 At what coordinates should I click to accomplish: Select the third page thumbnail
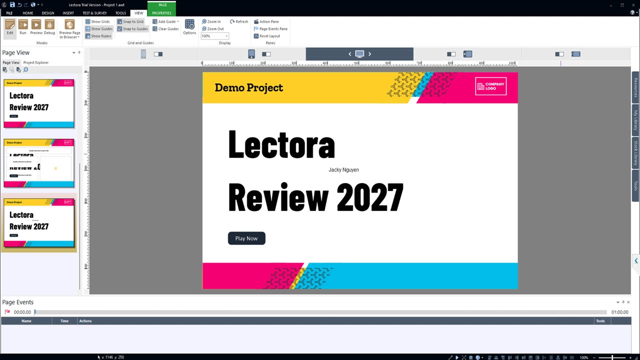pos(39,222)
